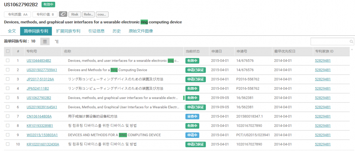Sort by 申请日 column header

tap(216, 51)
